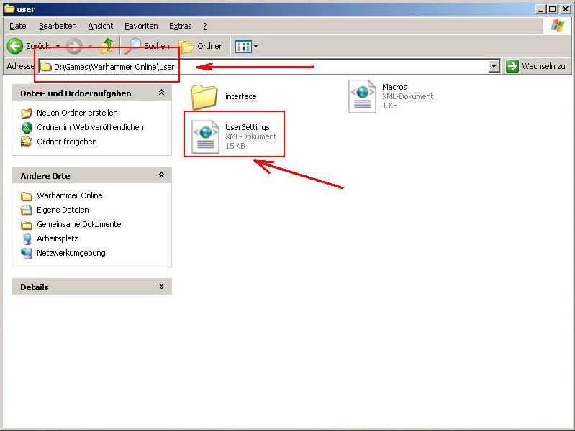Click the new folder task icon
The height and width of the screenshot is (431, 575).
27,113
